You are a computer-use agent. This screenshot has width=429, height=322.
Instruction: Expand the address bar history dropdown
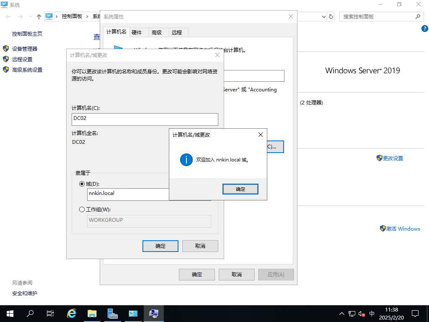(323, 17)
